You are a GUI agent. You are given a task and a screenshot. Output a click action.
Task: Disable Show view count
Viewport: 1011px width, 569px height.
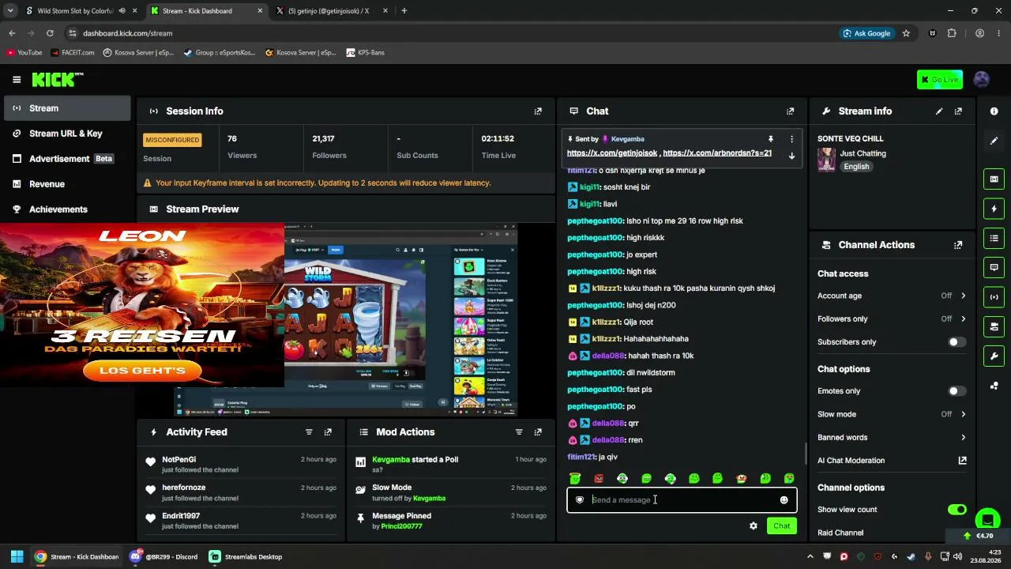(x=957, y=510)
